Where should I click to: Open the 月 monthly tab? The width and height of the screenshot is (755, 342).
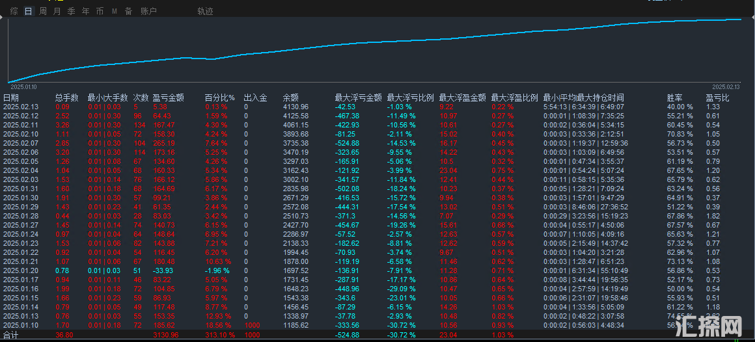point(57,11)
